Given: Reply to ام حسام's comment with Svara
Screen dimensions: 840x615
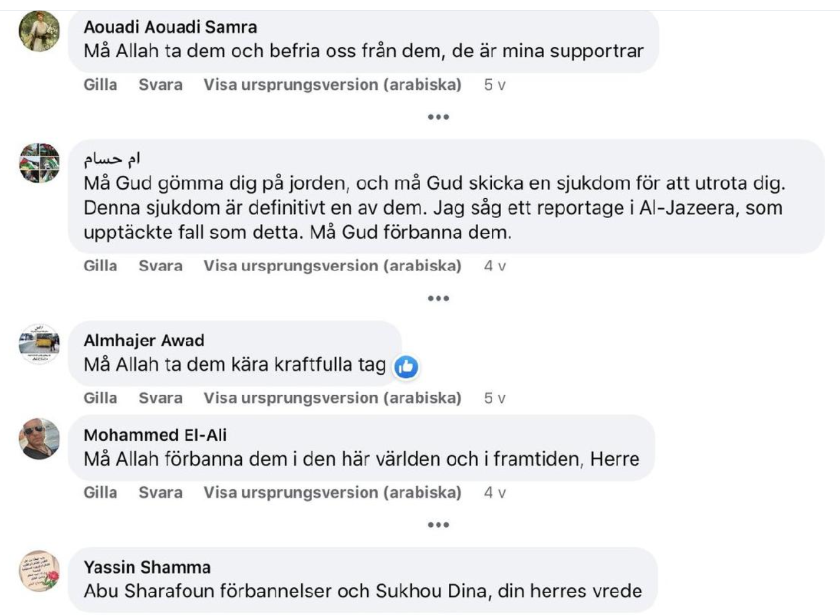Looking at the screenshot, I should click(x=160, y=266).
